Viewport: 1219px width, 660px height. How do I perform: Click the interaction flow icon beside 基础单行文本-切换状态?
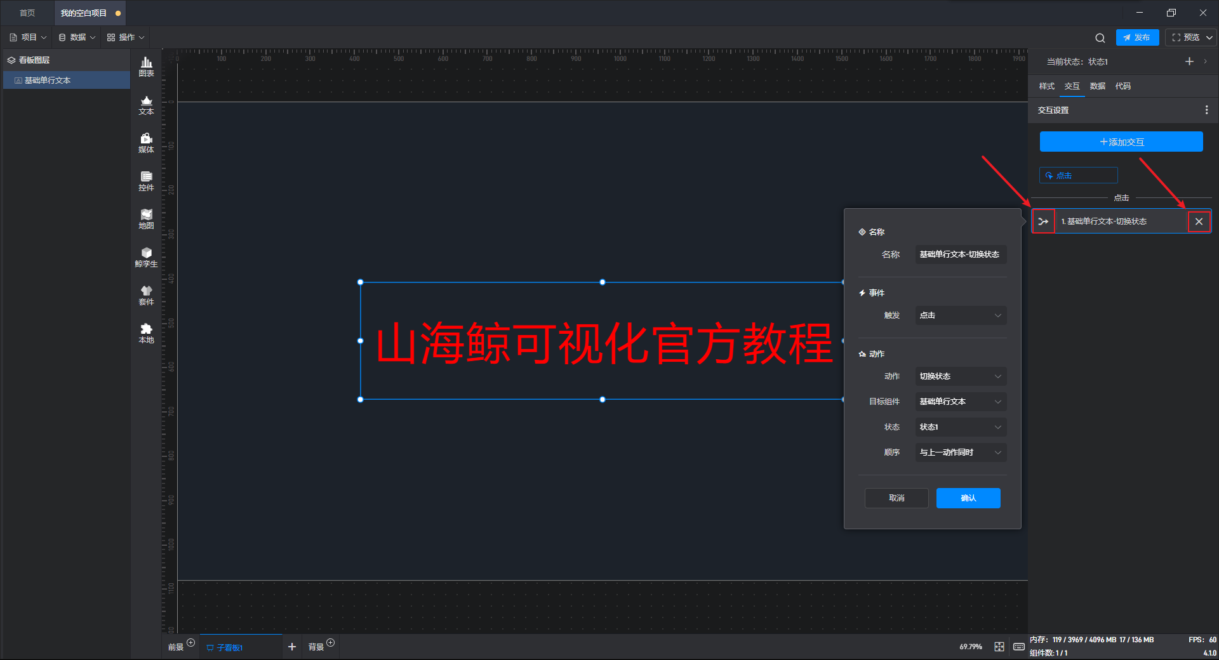click(x=1043, y=221)
